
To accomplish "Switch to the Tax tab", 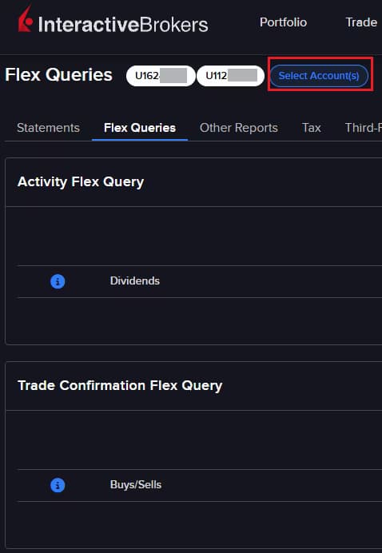I will [x=312, y=128].
